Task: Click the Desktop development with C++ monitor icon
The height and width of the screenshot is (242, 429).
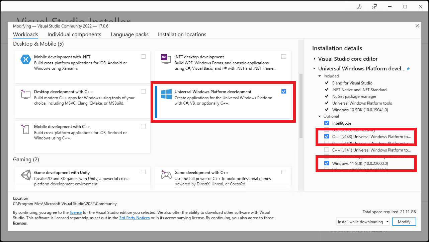Action: point(25,94)
